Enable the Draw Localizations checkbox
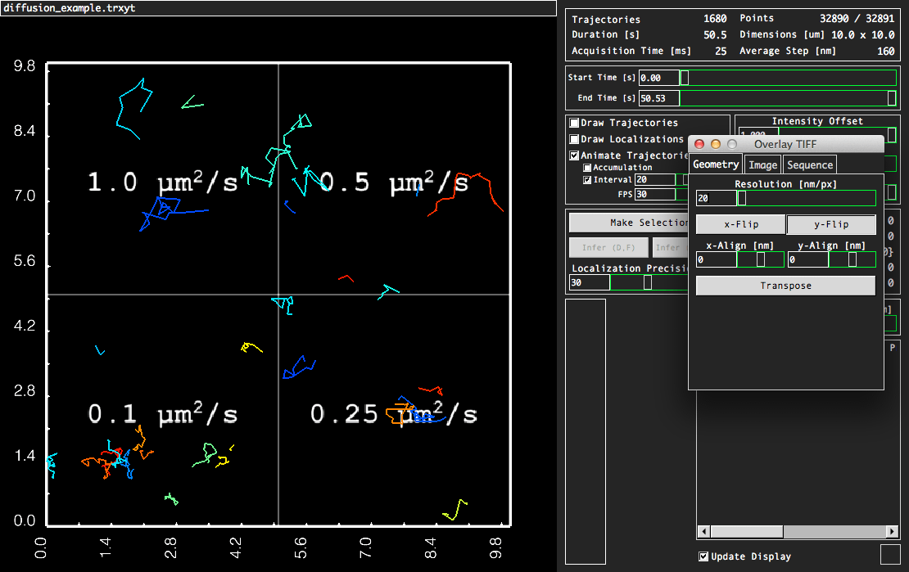This screenshot has height=572, width=909. [x=574, y=139]
